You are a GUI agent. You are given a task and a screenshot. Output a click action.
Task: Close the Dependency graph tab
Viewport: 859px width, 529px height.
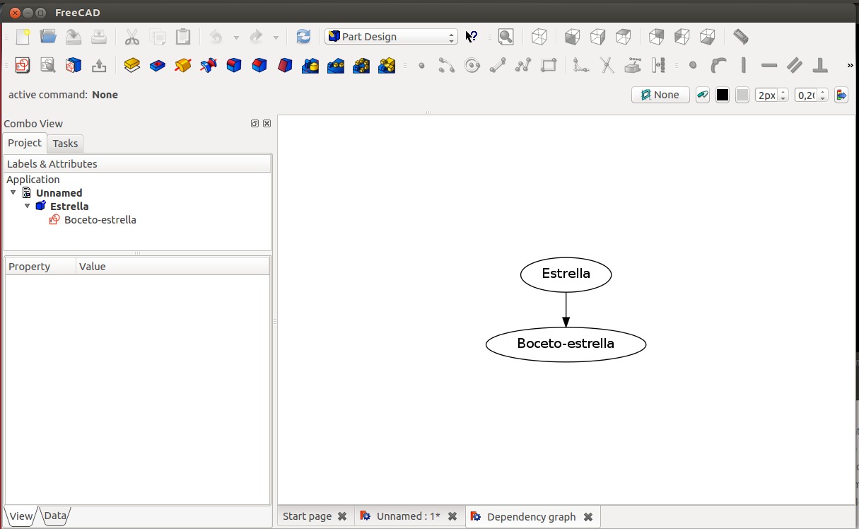588,517
